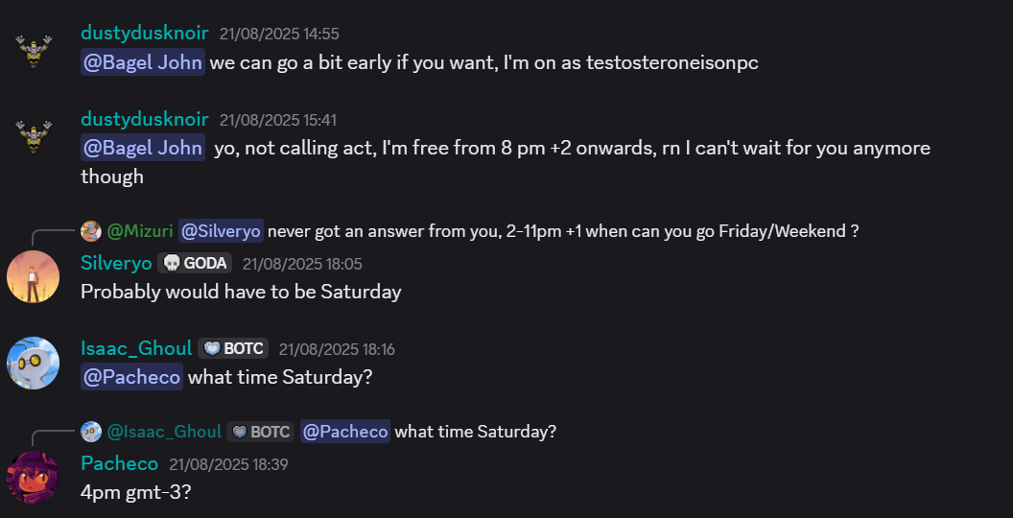
Task: Click the Pacheco username above '4pm gmt-3?'
Action: click(x=120, y=463)
